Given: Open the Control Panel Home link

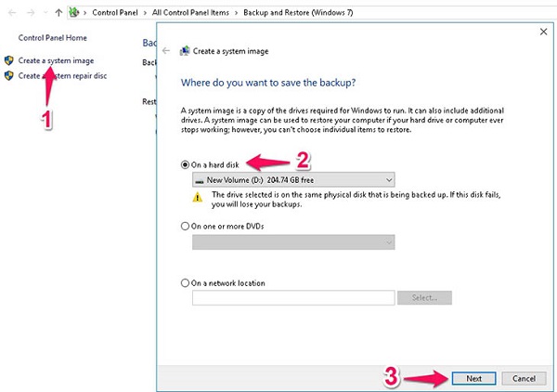Looking at the screenshot, I should (51, 36).
